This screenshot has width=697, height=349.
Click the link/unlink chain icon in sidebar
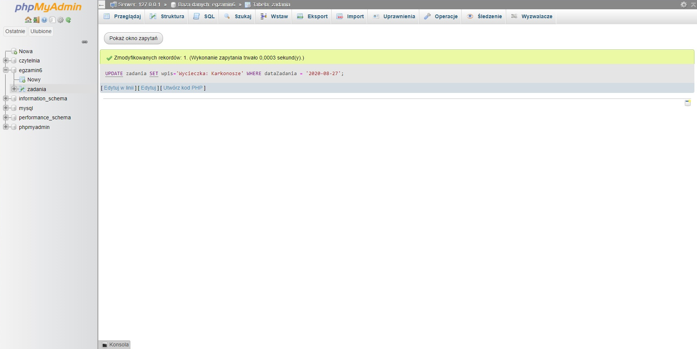click(x=85, y=42)
